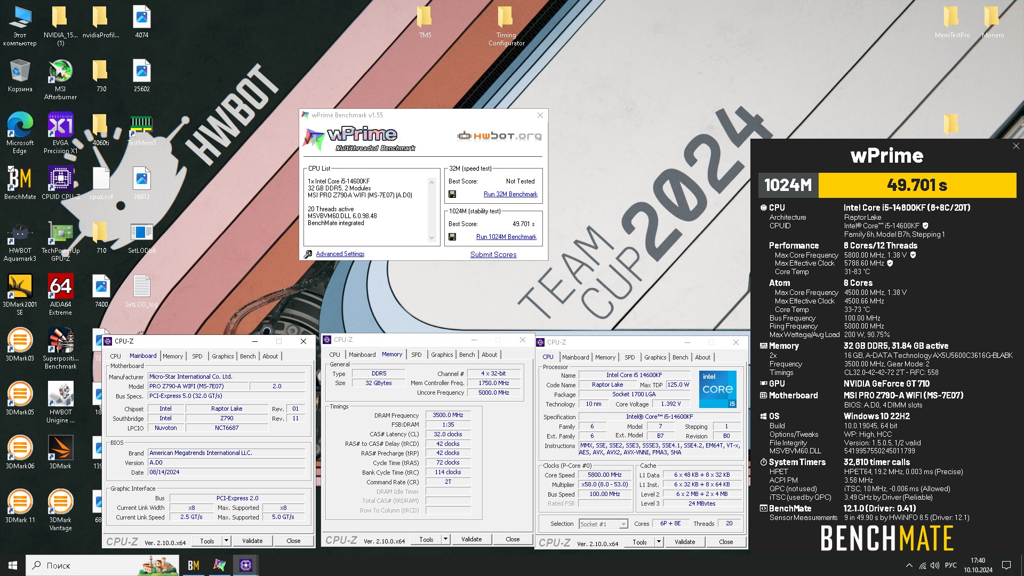Click volume icon in system tray
The width and height of the screenshot is (1024, 576).
935,565
